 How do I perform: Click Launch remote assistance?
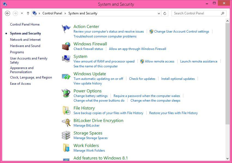[199, 61]
